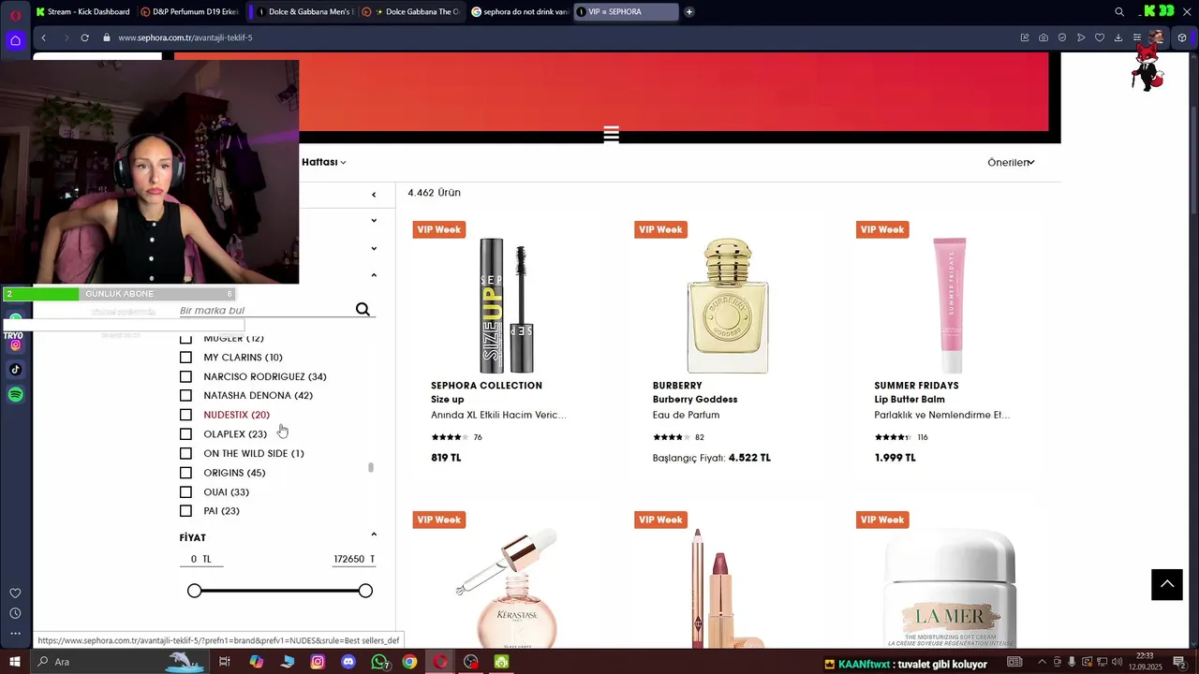Screen dimensions: 1199x674
Task: Add page to bookmarks heart in address bar
Action: tap(1100, 37)
